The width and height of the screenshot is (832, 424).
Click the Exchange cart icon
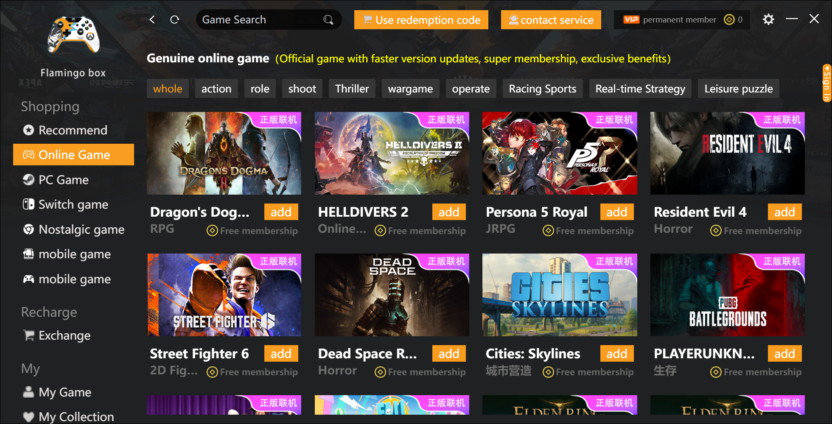pyautogui.click(x=28, y=335)
